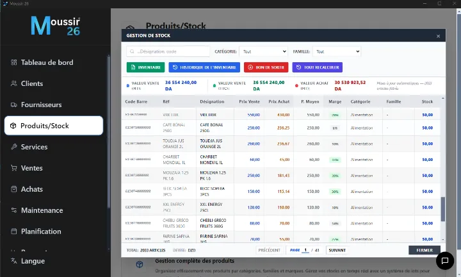Screen dimensions: 461x277
Task: Click the green Inventaire button
Action: (x=145, y=67)
